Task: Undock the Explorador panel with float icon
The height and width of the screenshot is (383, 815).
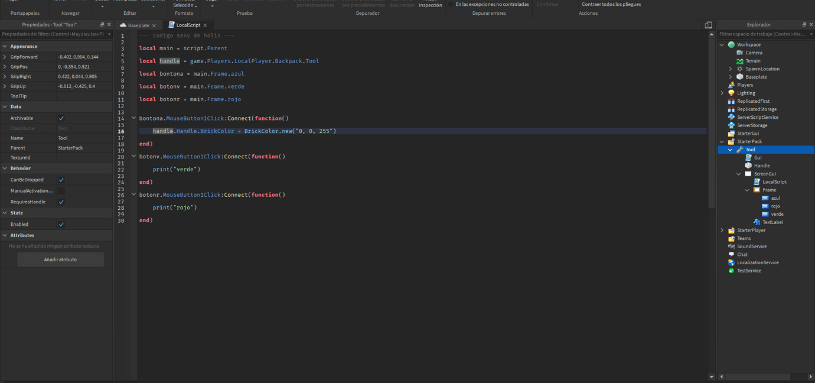Action: pyautogui.click(x=804, y=25)
